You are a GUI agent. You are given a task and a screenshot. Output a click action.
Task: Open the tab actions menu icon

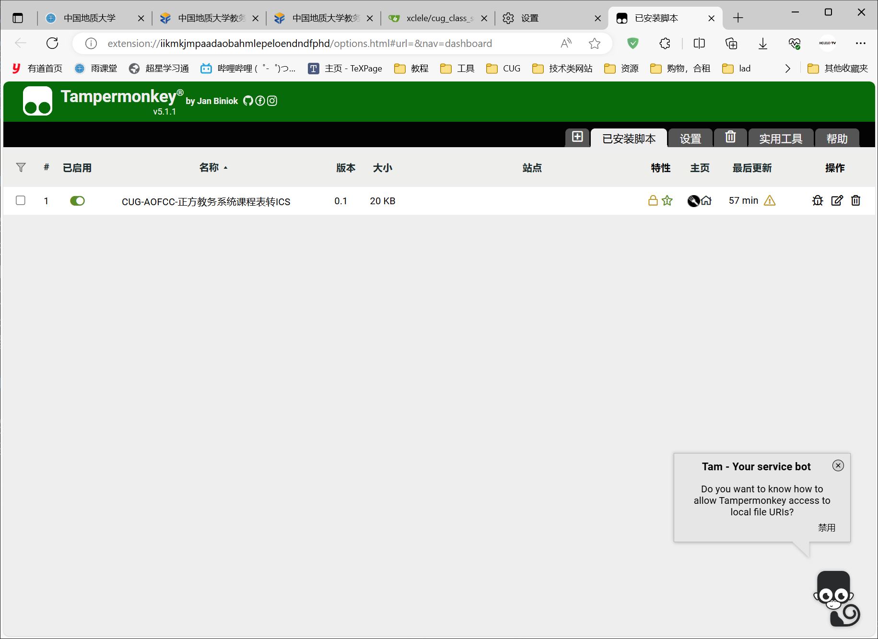tap(18, 18)
